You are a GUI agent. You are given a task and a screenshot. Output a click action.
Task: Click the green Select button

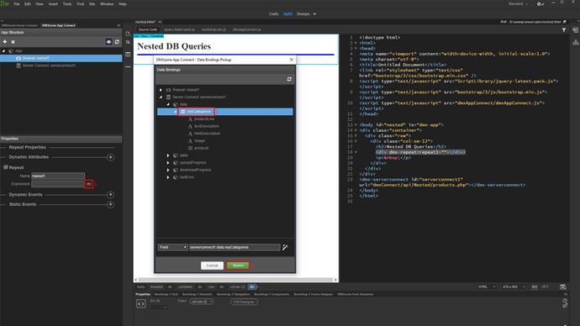click(238, 266)
